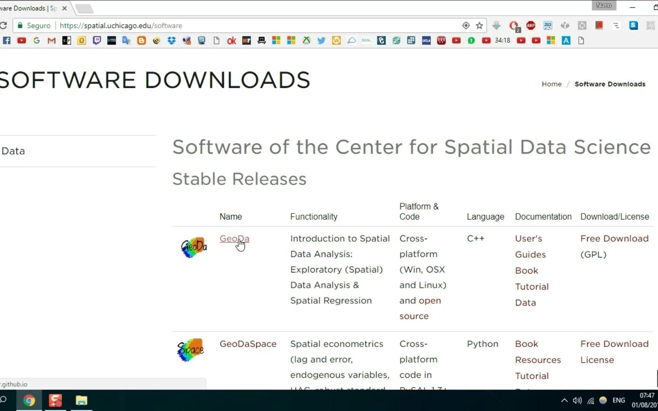This screenshot has width=658, height=411.
Task: Open GeoDa Data link
Action: (525, 303)
